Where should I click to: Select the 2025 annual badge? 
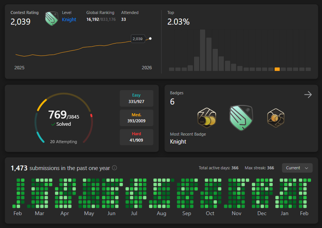(276, 118)
